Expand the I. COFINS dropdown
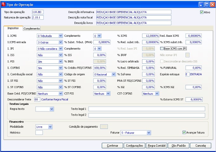Screen dimensions: 216x152 pyautogui.click(x=50, y=68)
